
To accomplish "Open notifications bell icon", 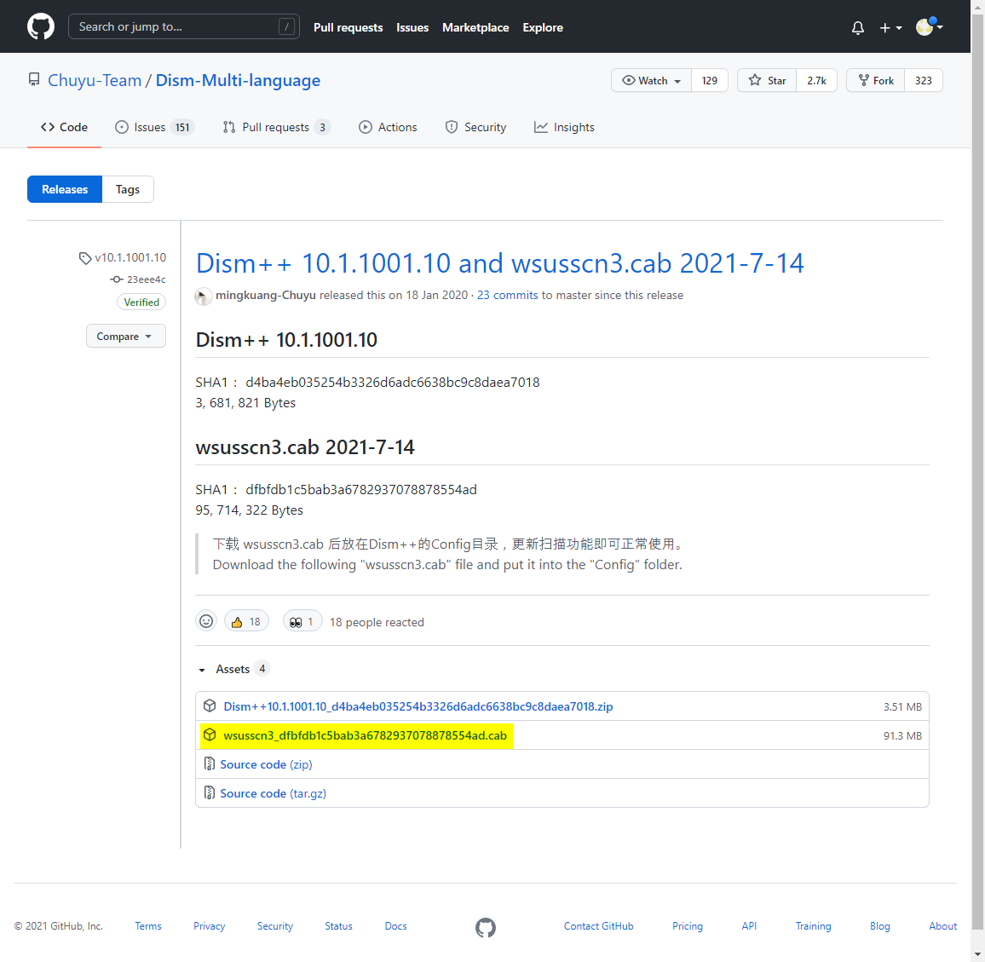I will pos(857,27).
